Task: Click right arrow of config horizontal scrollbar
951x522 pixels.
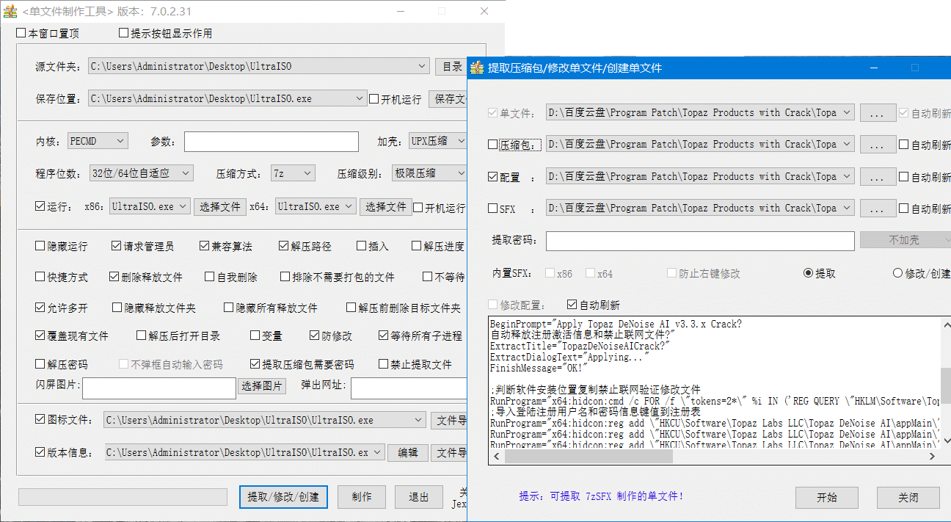Action: click(x=933, y=456)
